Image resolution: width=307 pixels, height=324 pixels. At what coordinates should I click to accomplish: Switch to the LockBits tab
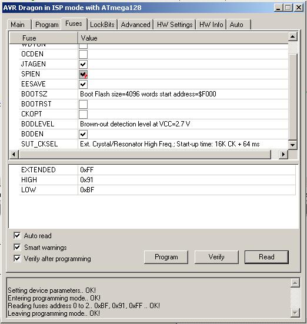point(102,25)
